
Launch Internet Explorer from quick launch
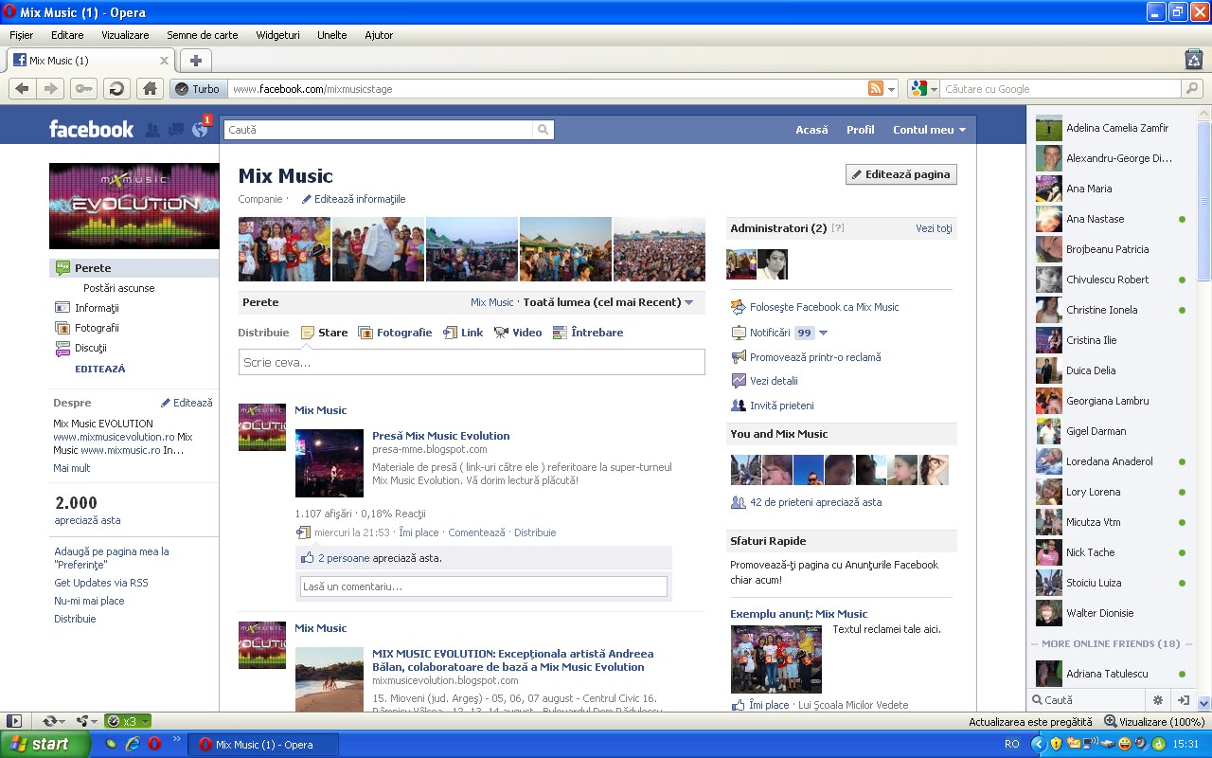[132, 744]
